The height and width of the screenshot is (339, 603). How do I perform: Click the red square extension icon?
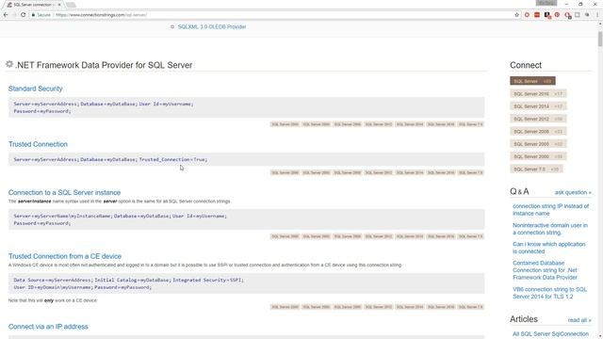click(x=537, y=15)
